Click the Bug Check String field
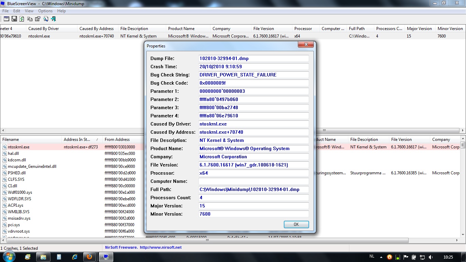The height and width of the screenshot is (262, 466). point(254,75)
